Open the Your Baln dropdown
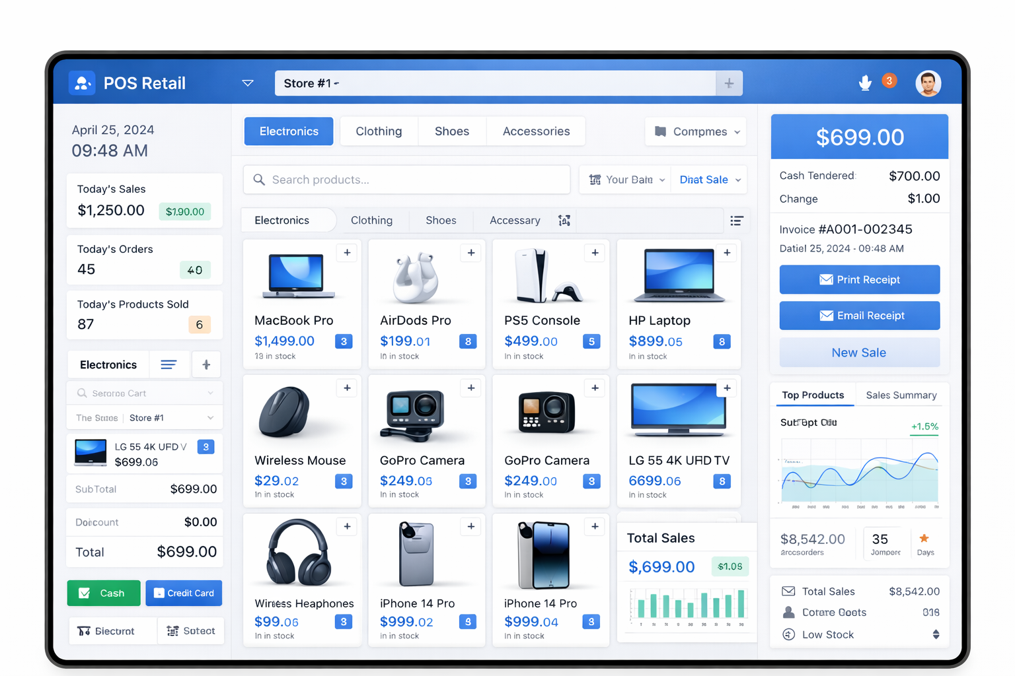1015x676 pixels. pyautogui.click(x=626, y=180)
